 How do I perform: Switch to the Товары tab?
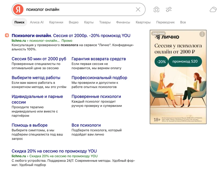click(105, 22)
